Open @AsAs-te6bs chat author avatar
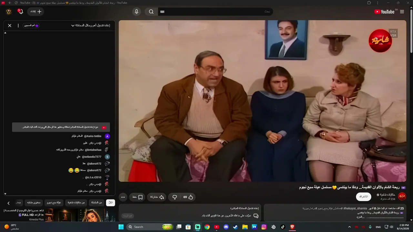 coord(107,136)
